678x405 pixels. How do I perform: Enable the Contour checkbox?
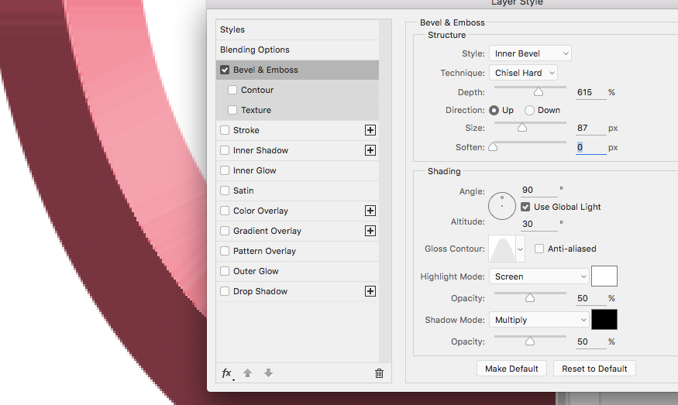232,90
